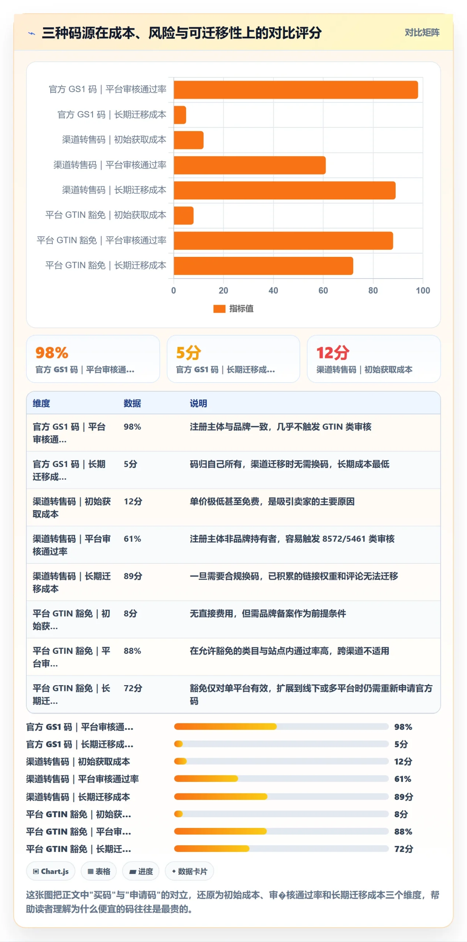The height and width of the screenshot is (942, 467).
Task: Click the 89分 progress bar
Action: pyautogui.click(x=281, y=797)
